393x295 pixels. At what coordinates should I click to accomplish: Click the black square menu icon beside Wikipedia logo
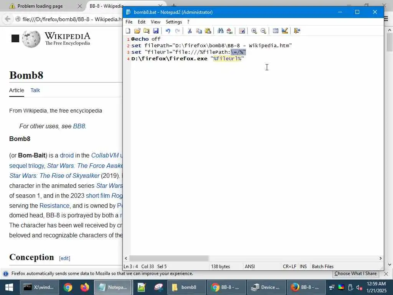coord(15,38)
